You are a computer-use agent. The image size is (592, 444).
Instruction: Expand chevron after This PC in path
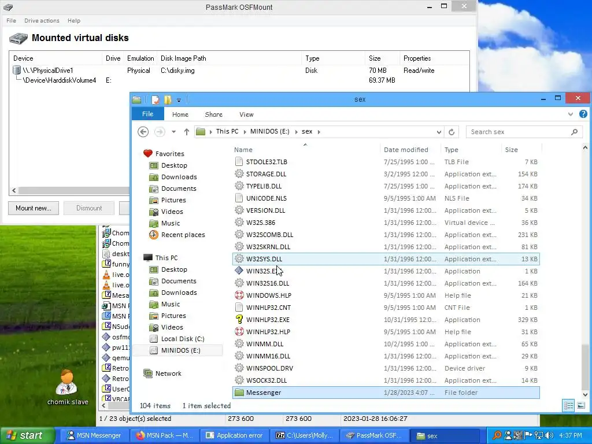tap(245, 132)
